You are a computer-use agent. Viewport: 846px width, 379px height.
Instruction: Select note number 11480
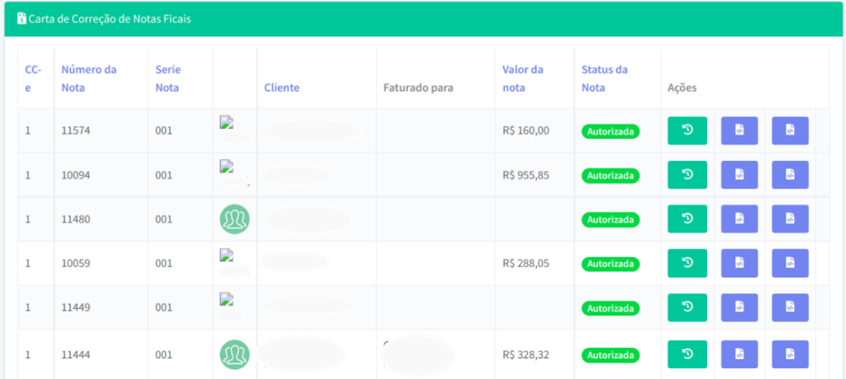pyautogui.click(x=75, y=219)
